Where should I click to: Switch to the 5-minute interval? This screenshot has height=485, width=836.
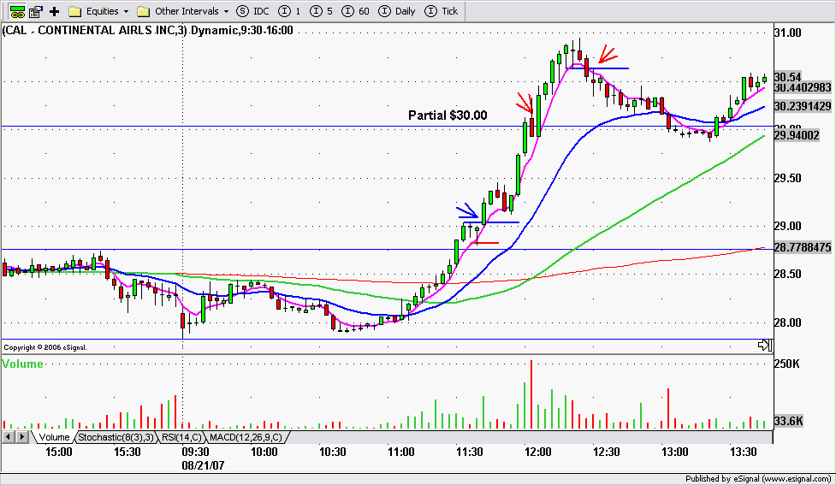click(322, 11)
